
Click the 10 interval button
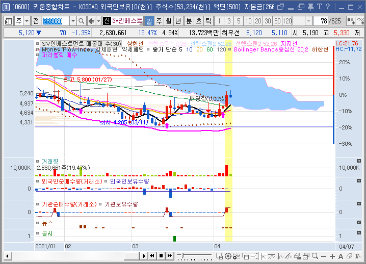click(x=248, y=21)
